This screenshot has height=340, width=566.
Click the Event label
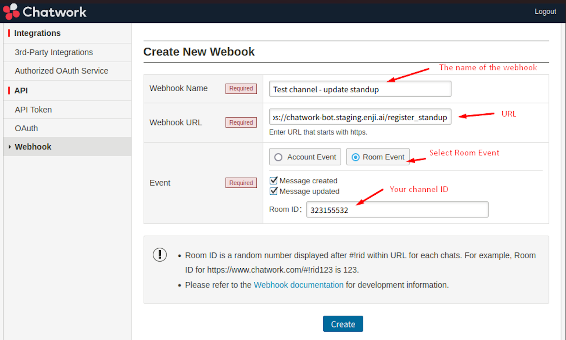(x=160, y=183)
